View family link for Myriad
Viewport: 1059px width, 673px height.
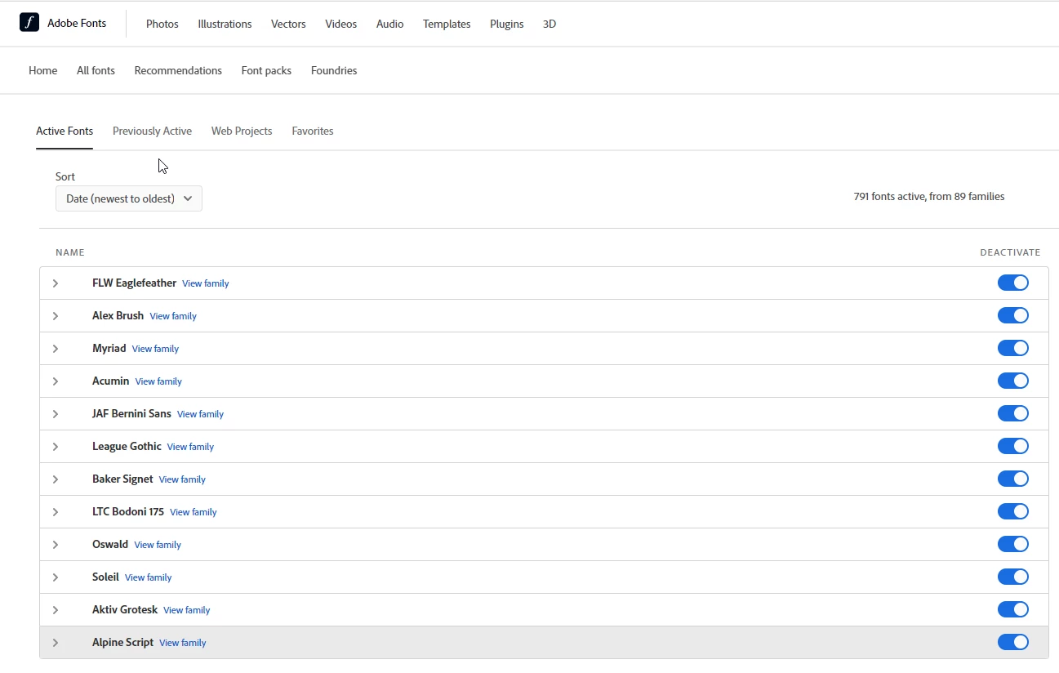[155, 349]
